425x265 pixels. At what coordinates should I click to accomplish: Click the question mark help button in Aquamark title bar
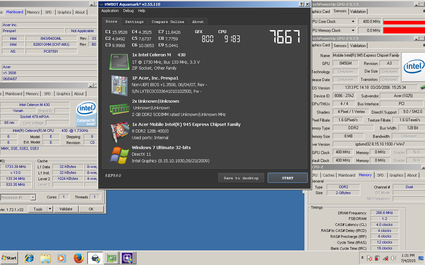click(301, 4)
